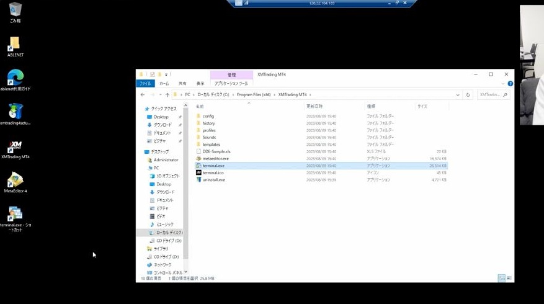Select the MetaEditor 4 desktop shortcut
Screen dimensions: 544x304
click(x=16, y=182)
